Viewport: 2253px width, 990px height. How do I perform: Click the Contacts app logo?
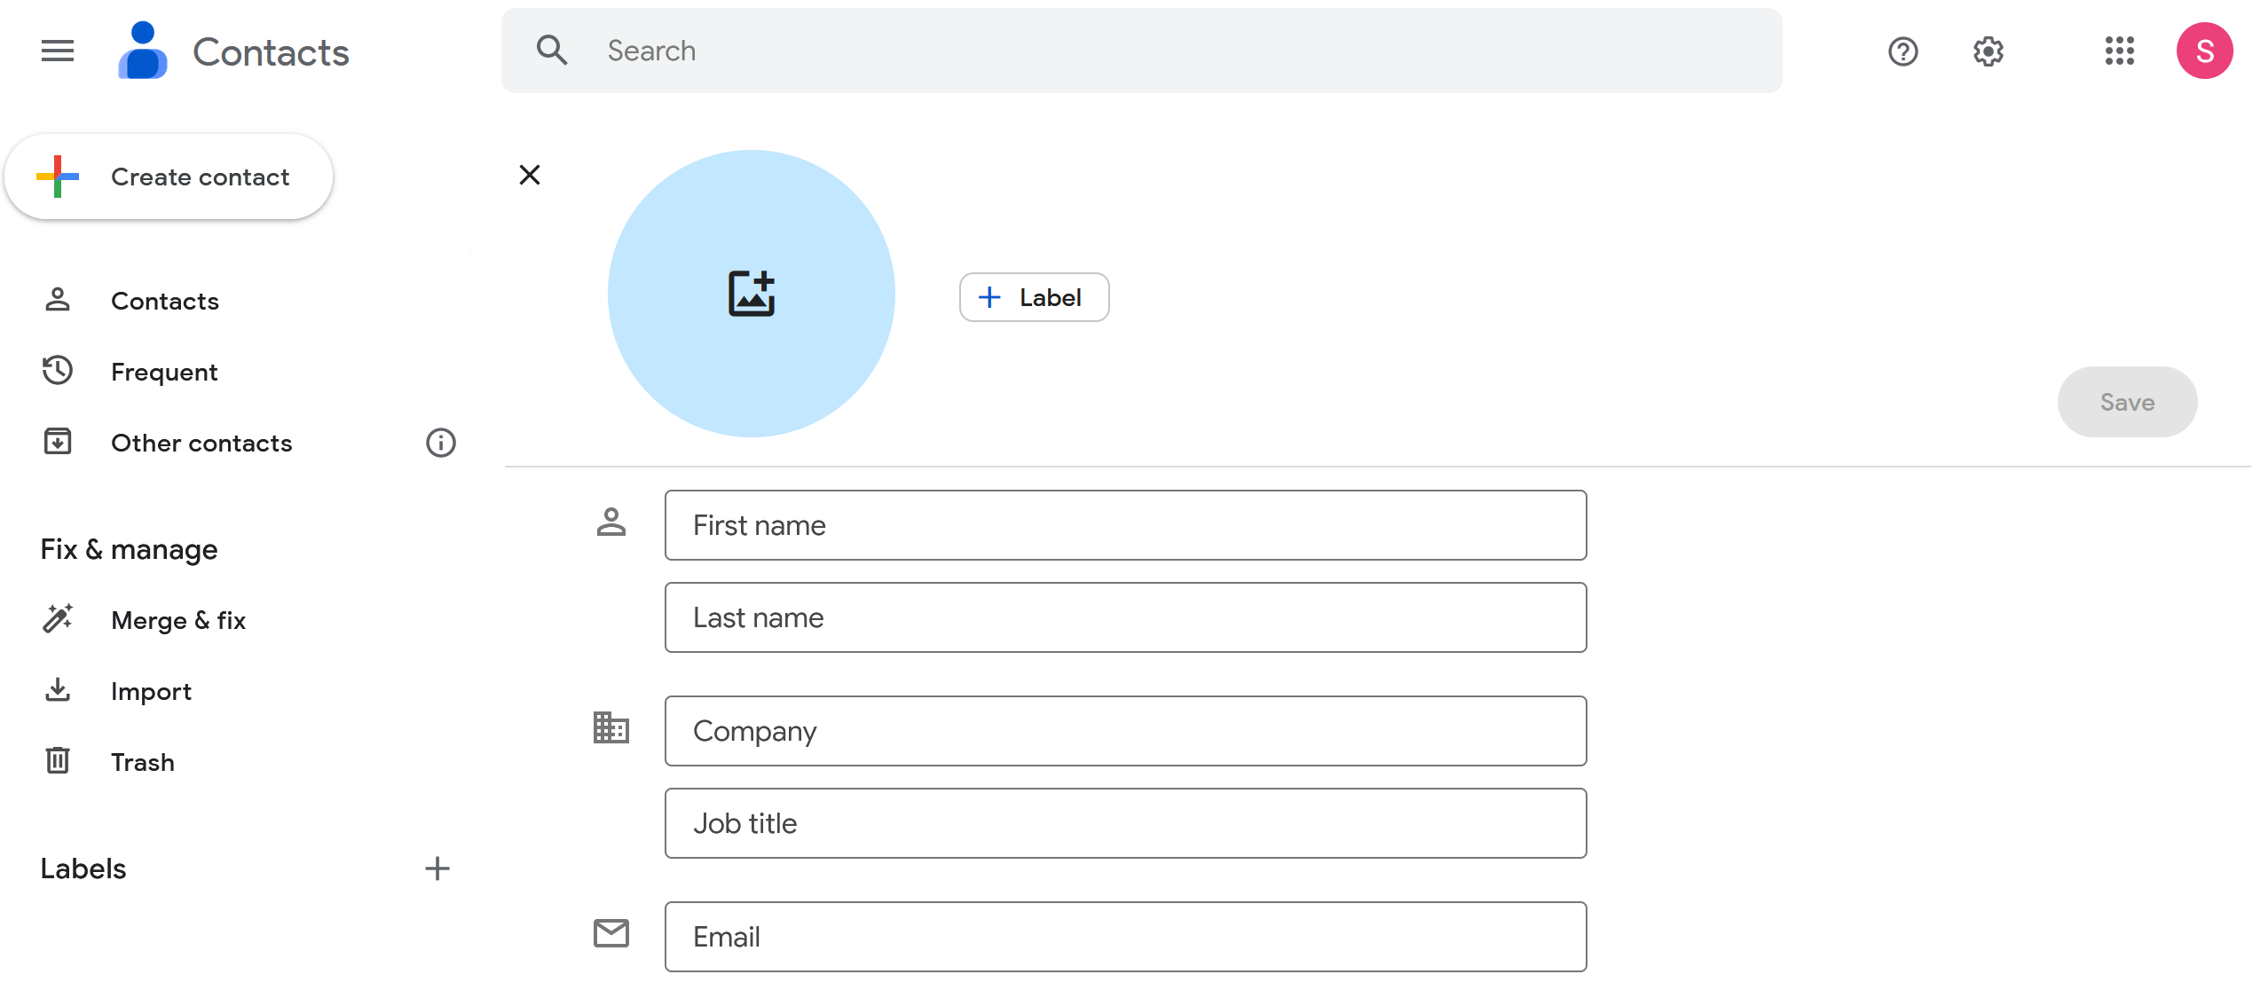click(142, 51)
